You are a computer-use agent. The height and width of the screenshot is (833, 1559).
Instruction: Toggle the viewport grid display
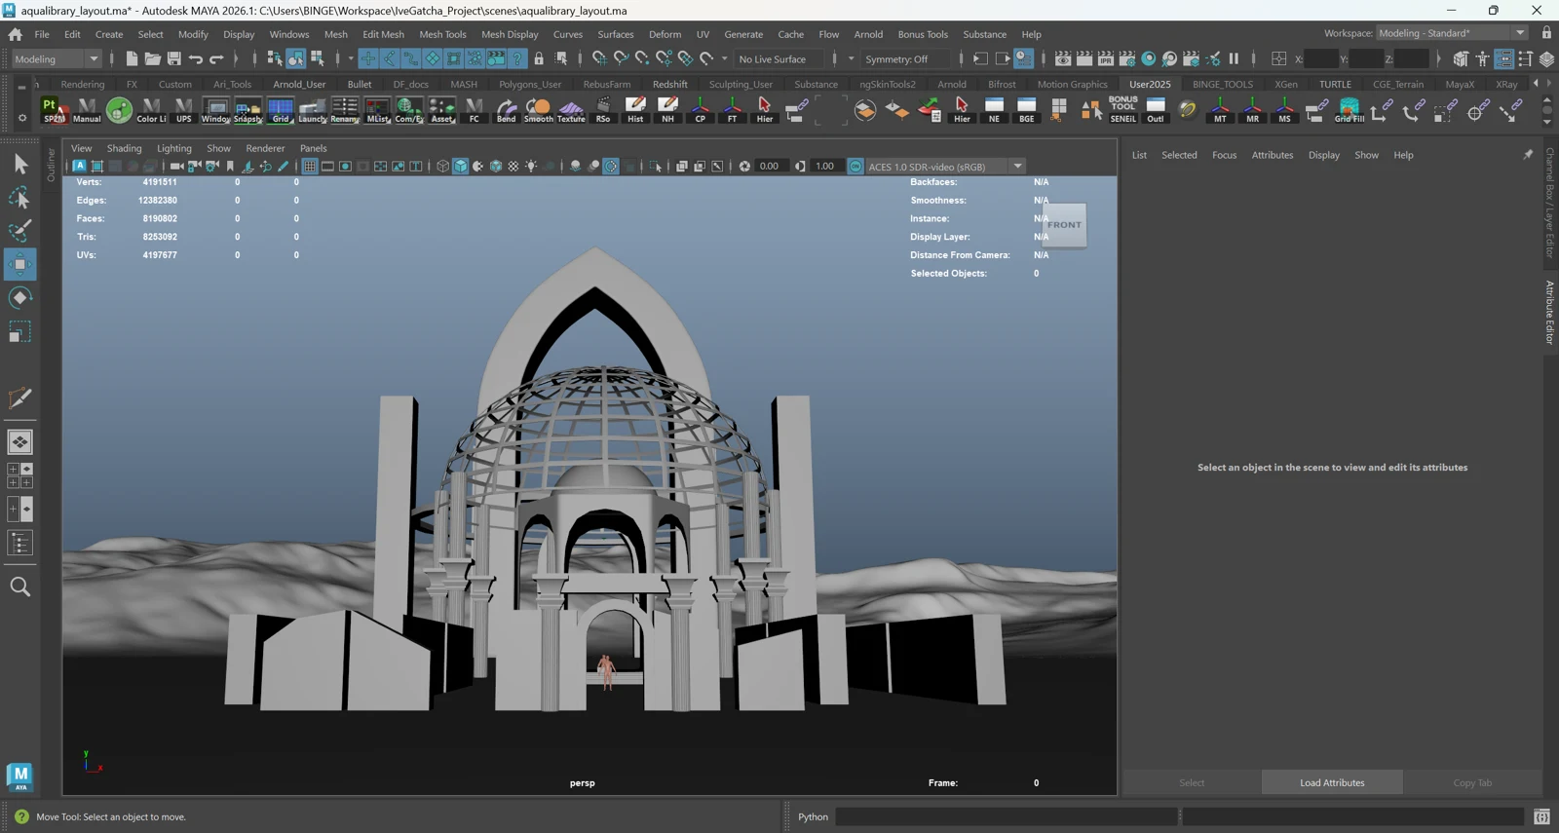click(x=310, y=167)
